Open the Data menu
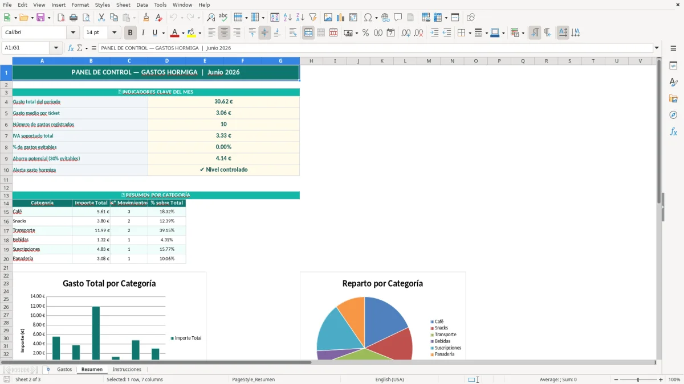This screenshot has width=684, height=384. (142, 5)
